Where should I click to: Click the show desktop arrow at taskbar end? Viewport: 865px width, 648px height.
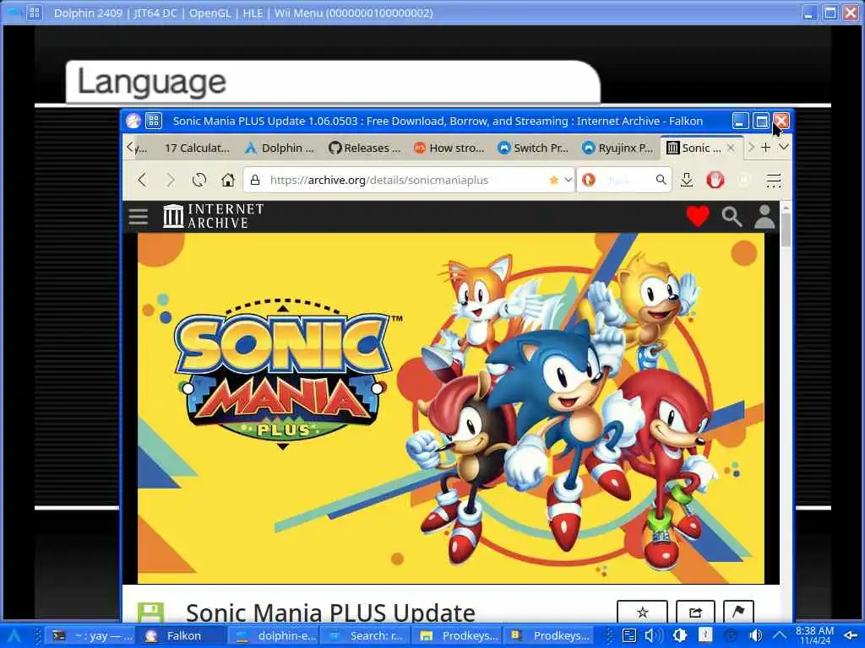pos(850,636)
